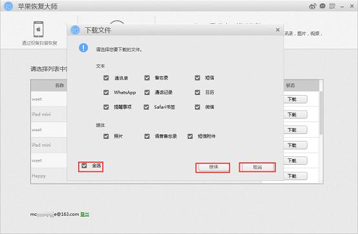Toggle the 提醒事项 checkbox
This screenshot has width=358, height=234.
pos(106,107)
